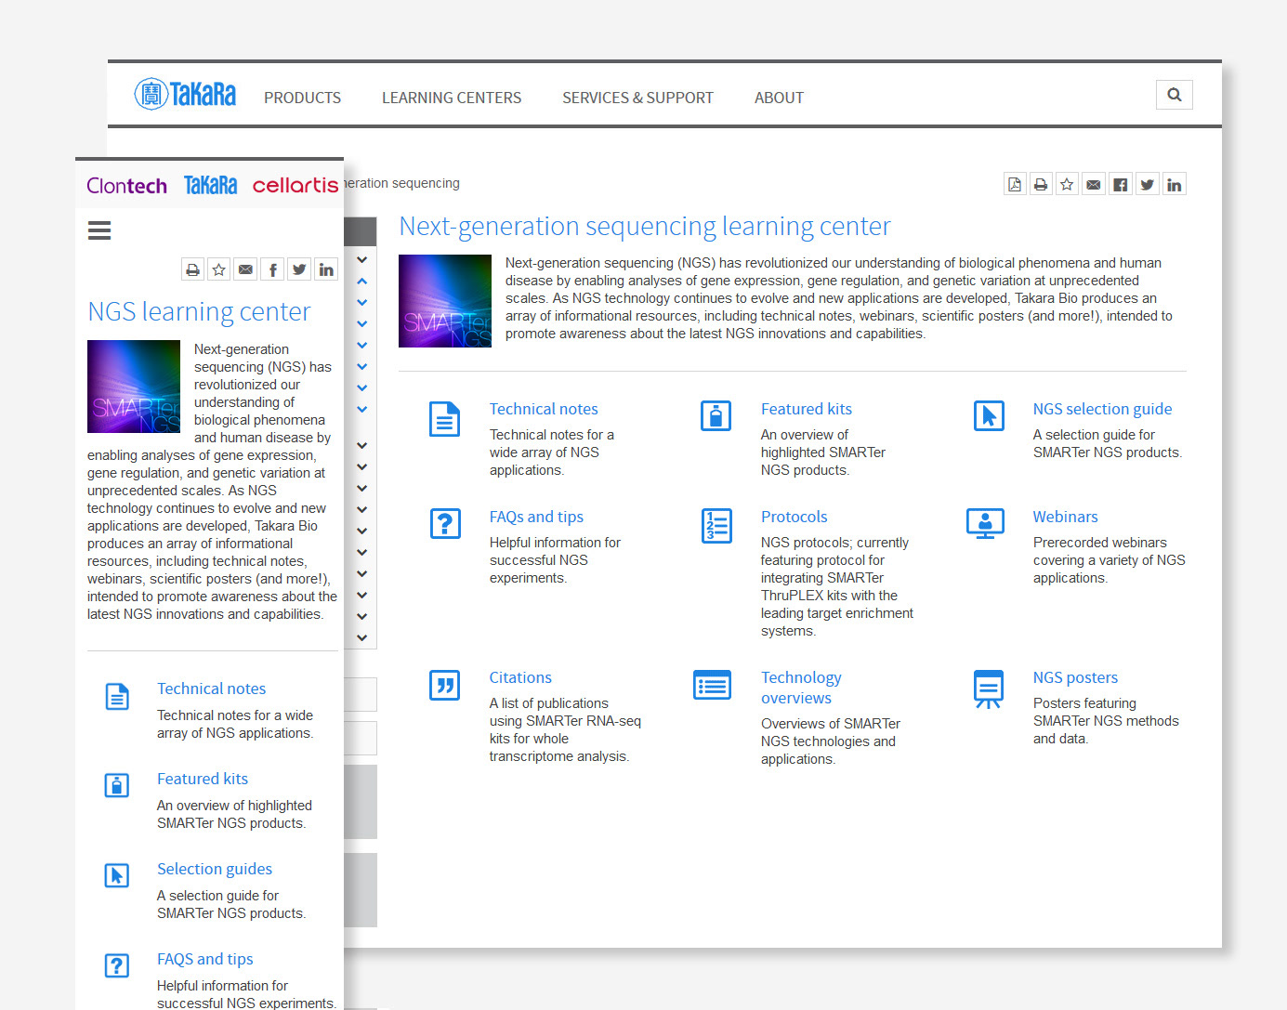This screenshot has height=1010, width=1287.
Task: Open the Featured kits link in desktop view
Action: click(x=807, y=409)
